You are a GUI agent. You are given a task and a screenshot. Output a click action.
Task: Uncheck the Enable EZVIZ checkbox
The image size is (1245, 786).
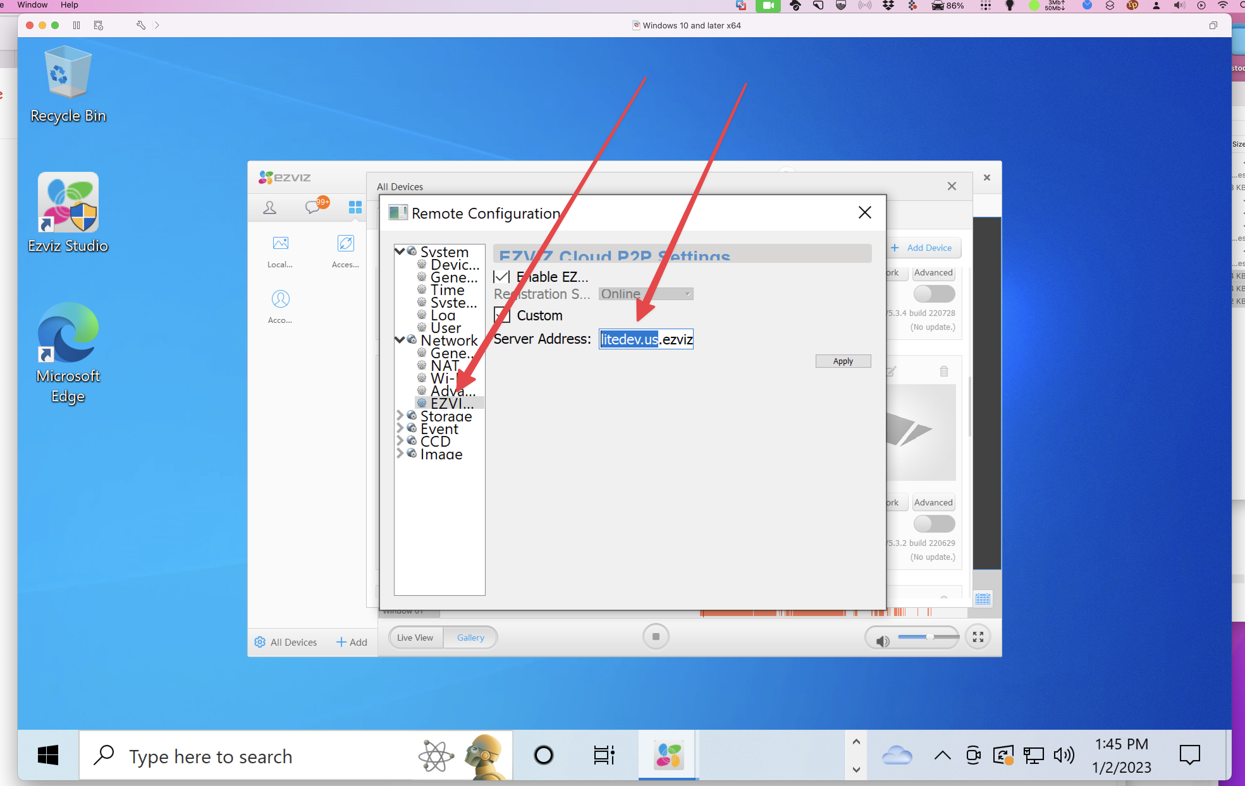pyautogui.click(x=501, y=277)
